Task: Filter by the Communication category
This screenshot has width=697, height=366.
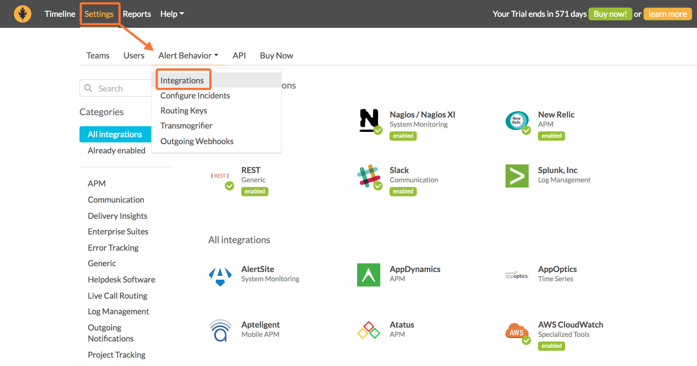Action: tap(116, 200)
